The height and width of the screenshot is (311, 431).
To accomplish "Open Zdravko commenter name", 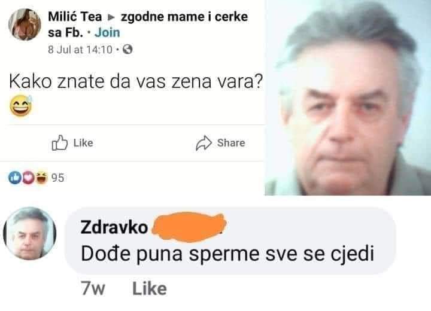I will point(114,227).
